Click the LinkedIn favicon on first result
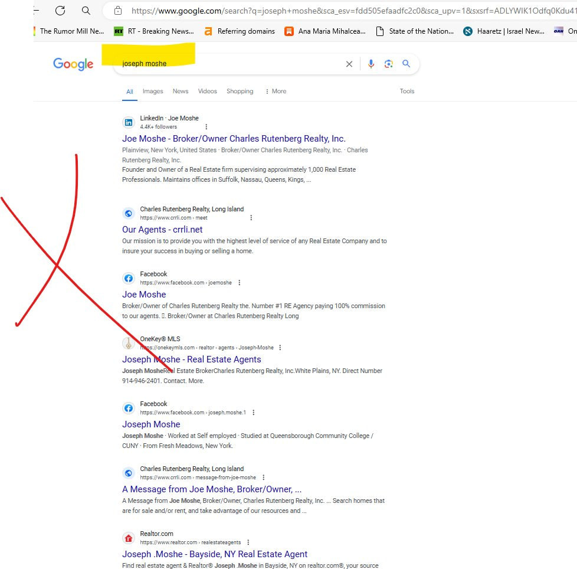Viewport: 577px width, 569px height. tap(129, 123)
